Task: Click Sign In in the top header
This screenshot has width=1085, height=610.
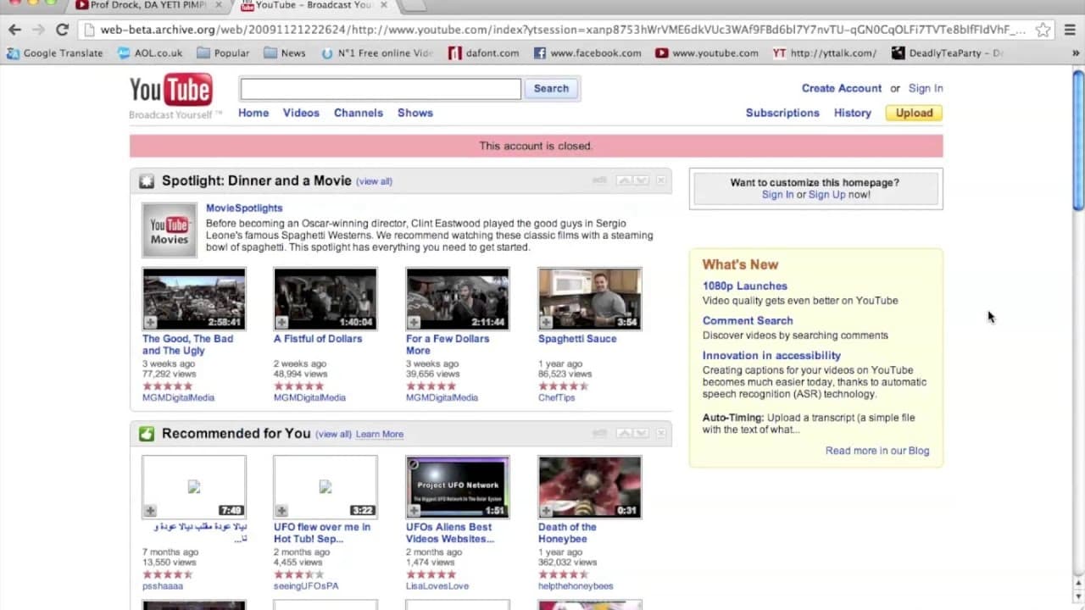Action: tap(926, 88)
